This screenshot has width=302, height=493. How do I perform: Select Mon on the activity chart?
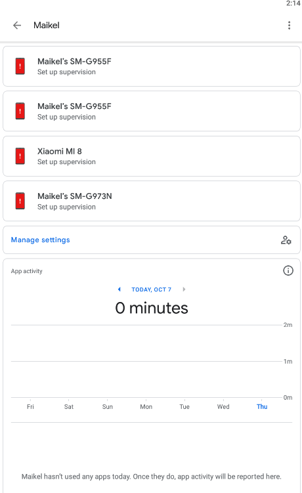pos(146,406)
